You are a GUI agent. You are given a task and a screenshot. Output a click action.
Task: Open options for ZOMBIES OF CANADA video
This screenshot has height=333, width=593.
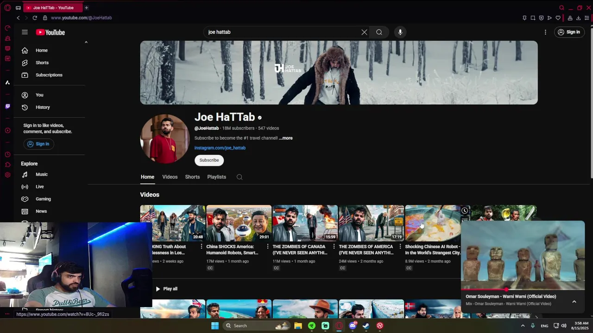coord(334,247)
